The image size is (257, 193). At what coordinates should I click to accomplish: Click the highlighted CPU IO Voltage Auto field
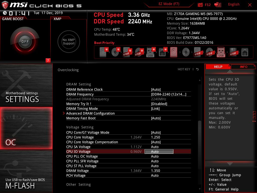(159, 152)
